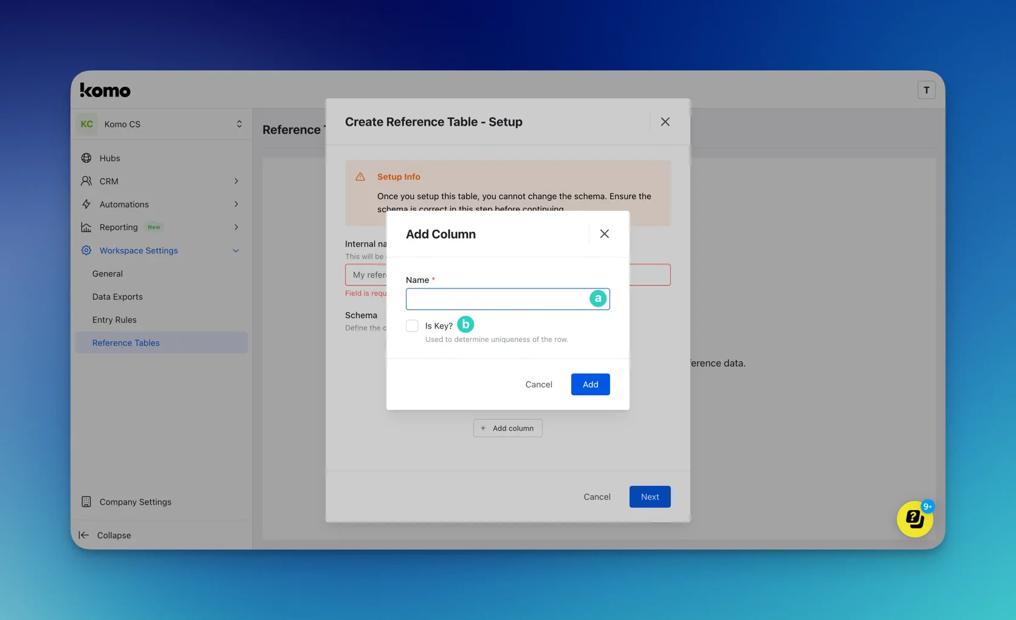Click the Setup Info heading
Viewport: 1016px width, 620px height.
click(399, 177)
